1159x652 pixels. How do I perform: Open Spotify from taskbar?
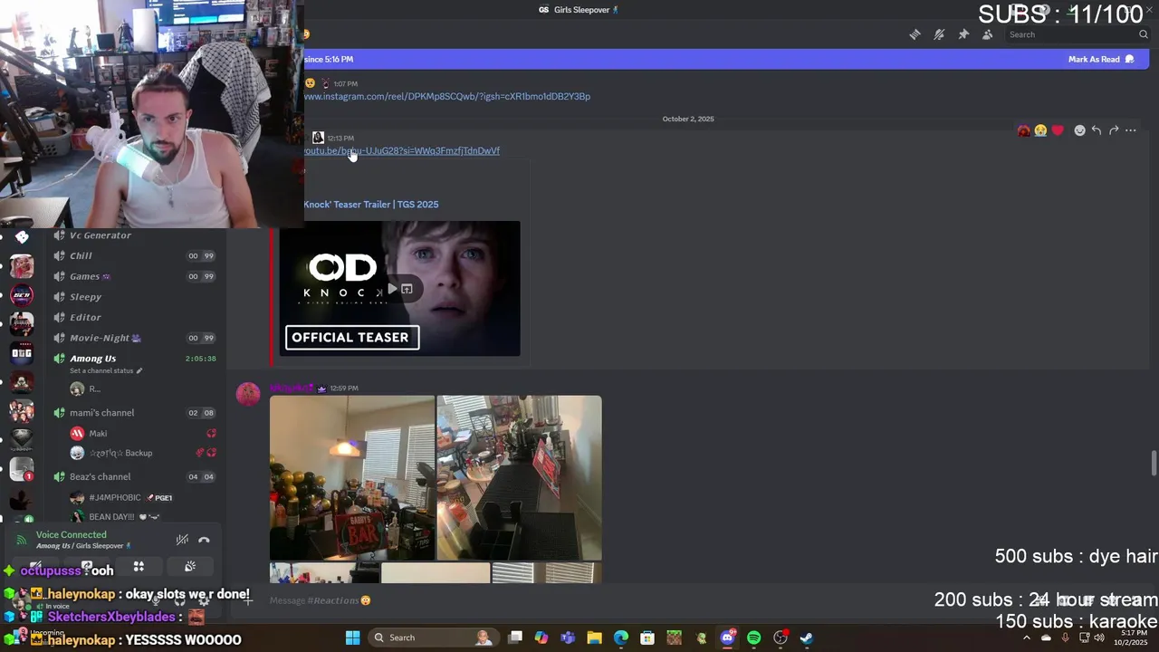(x=754, y=638)
